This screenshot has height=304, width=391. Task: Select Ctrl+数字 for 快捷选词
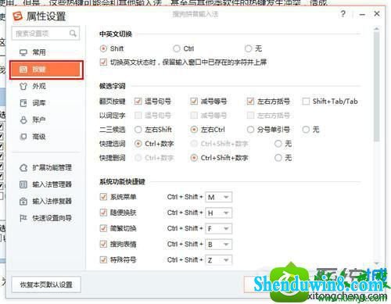tap(138, 144)
